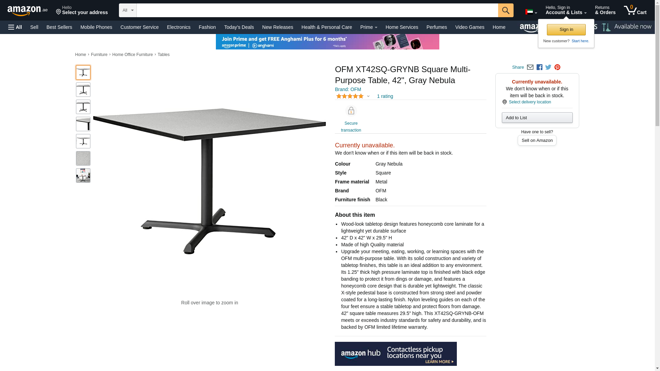Open the All hamburger menu
The height and width of the screenshot is (371, 660).
(15, 27)
